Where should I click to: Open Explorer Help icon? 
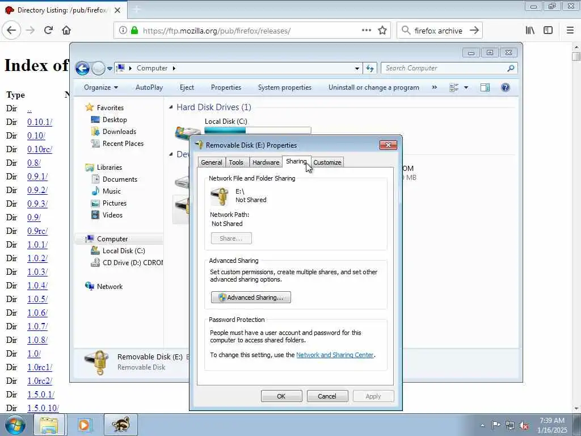click(505, 87)
